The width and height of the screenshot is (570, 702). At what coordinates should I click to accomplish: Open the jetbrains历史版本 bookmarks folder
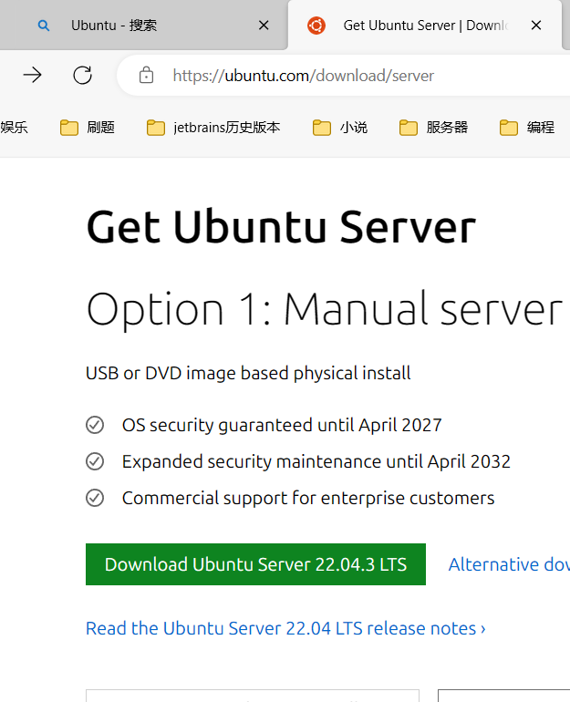coord(214,128)
